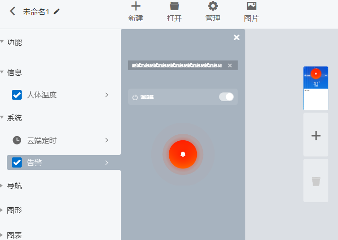This screenshot has height=240, width=338.
Task: Select the first page thumbnail
Action: (316, 88)
